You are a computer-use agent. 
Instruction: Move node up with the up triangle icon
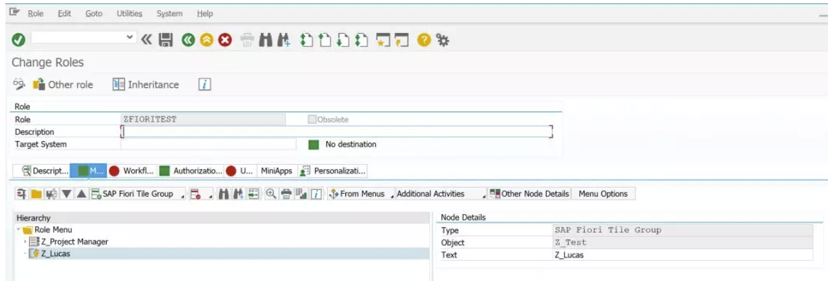(80, 194)
